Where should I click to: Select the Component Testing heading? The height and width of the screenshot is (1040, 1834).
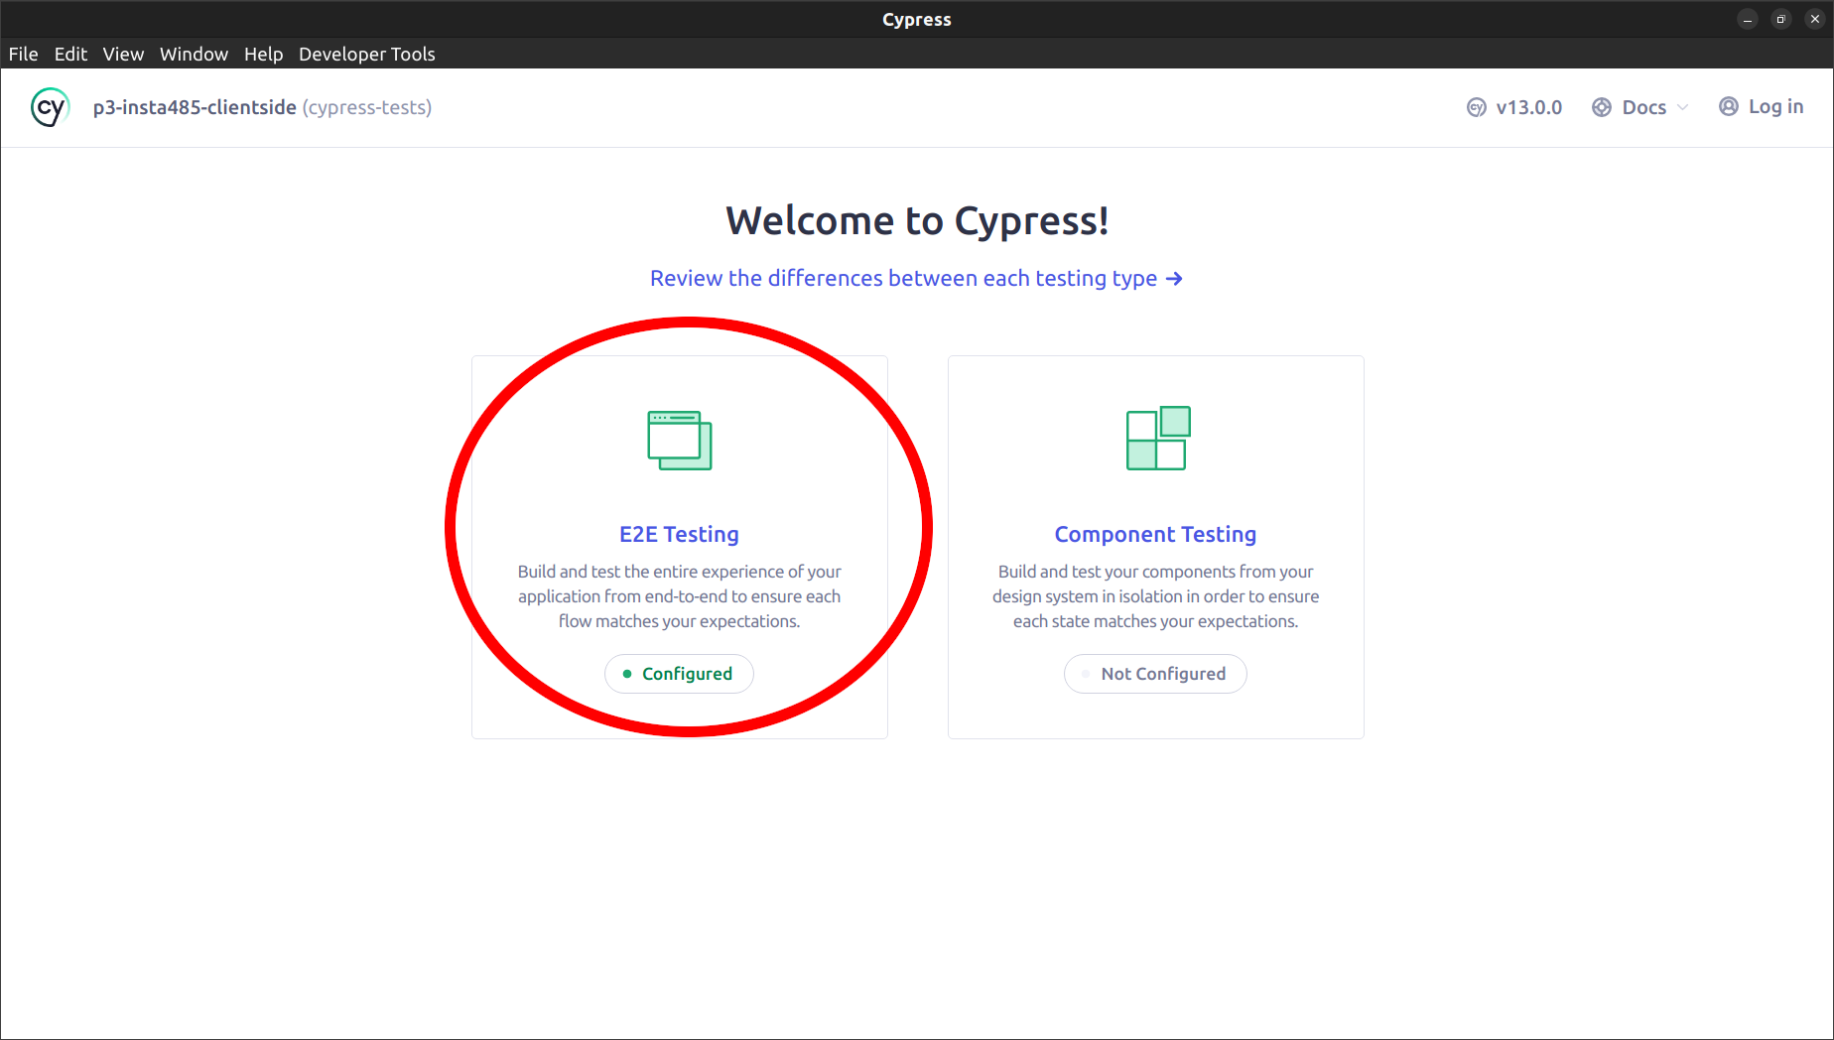pyautogui.click(x=1155, y=534)
